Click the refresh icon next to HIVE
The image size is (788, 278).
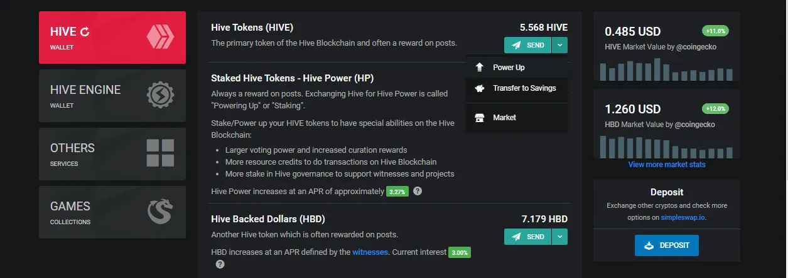click(85, 31)
